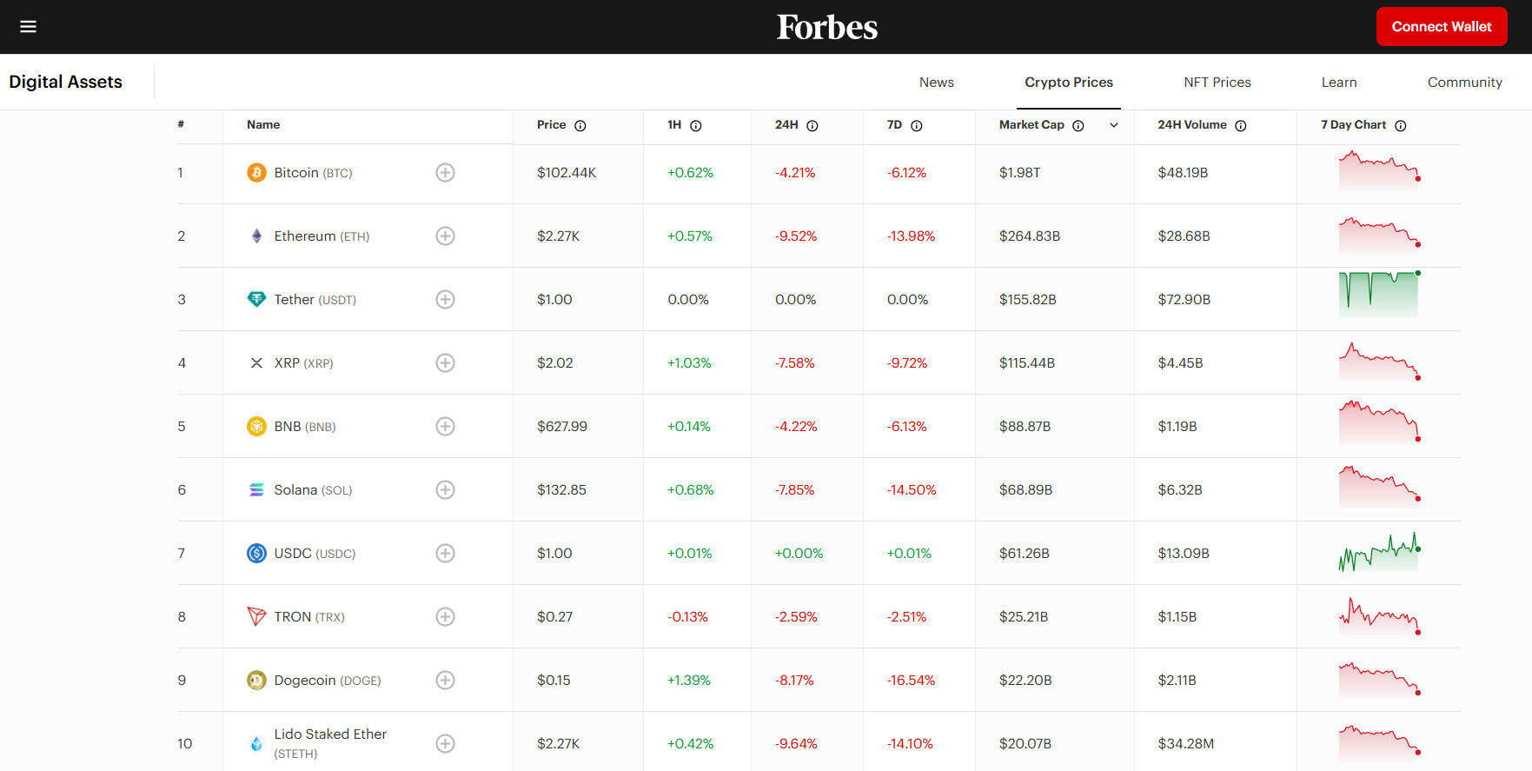The image size is (1532, 771).
Task: Click the XRP coin icon
Action: point(256,363)
